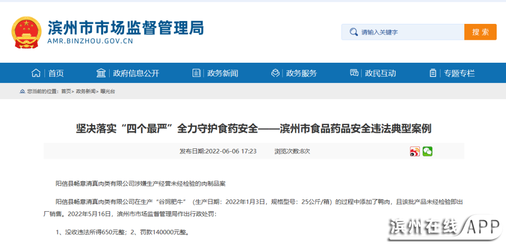This screenshot has height=244, width=506.
Task: Open the 政务新闻 menu item
Action: tap(223, 73)
